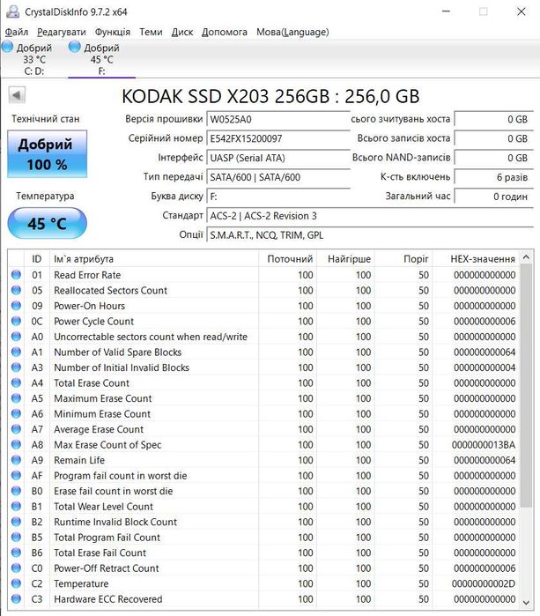The width and height of the screenshot is (540, 616).
Task: Click the 45 °C temperature button
Action: [47, 223]
